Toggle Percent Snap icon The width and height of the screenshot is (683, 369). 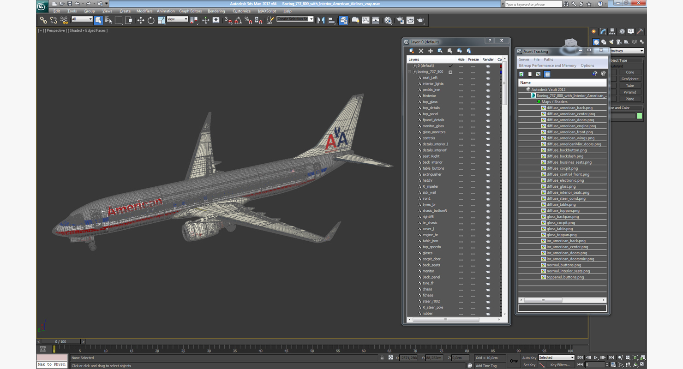(x=248, y=20)
